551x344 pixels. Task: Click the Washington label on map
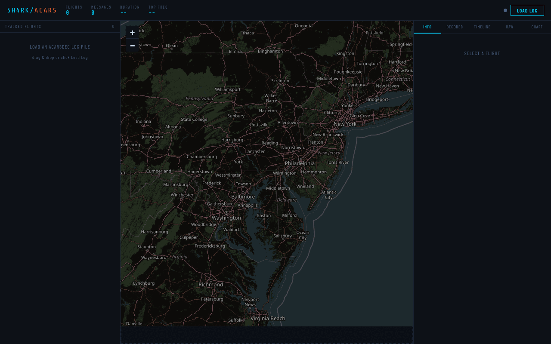[x=226, y=218]
